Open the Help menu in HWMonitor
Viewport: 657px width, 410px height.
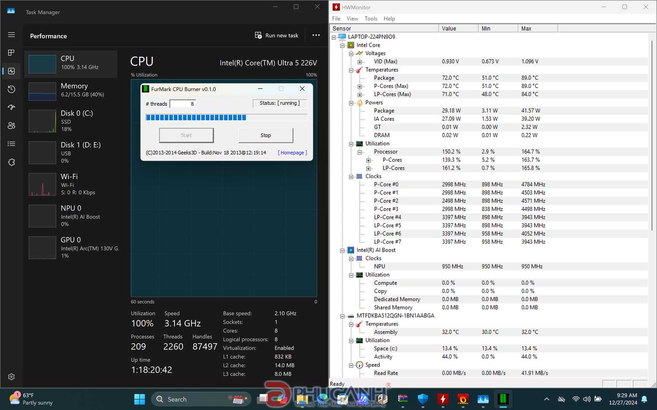(x=389, y=19)
